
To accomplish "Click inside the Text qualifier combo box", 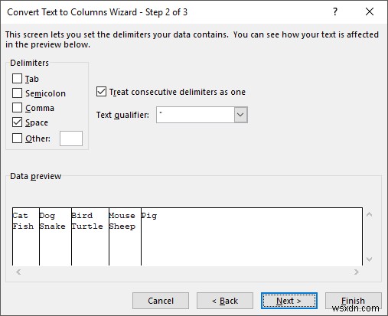I will click(x=195, y=115).
